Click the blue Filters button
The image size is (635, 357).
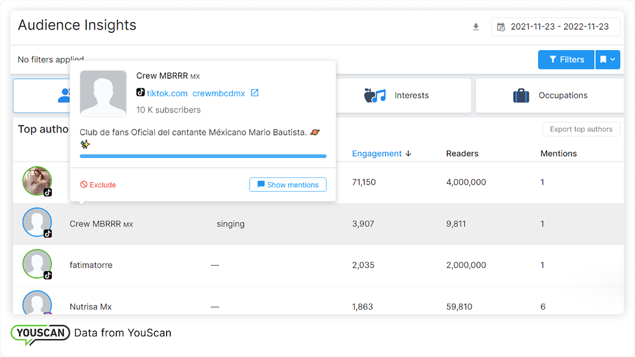[x=566, y=59]
